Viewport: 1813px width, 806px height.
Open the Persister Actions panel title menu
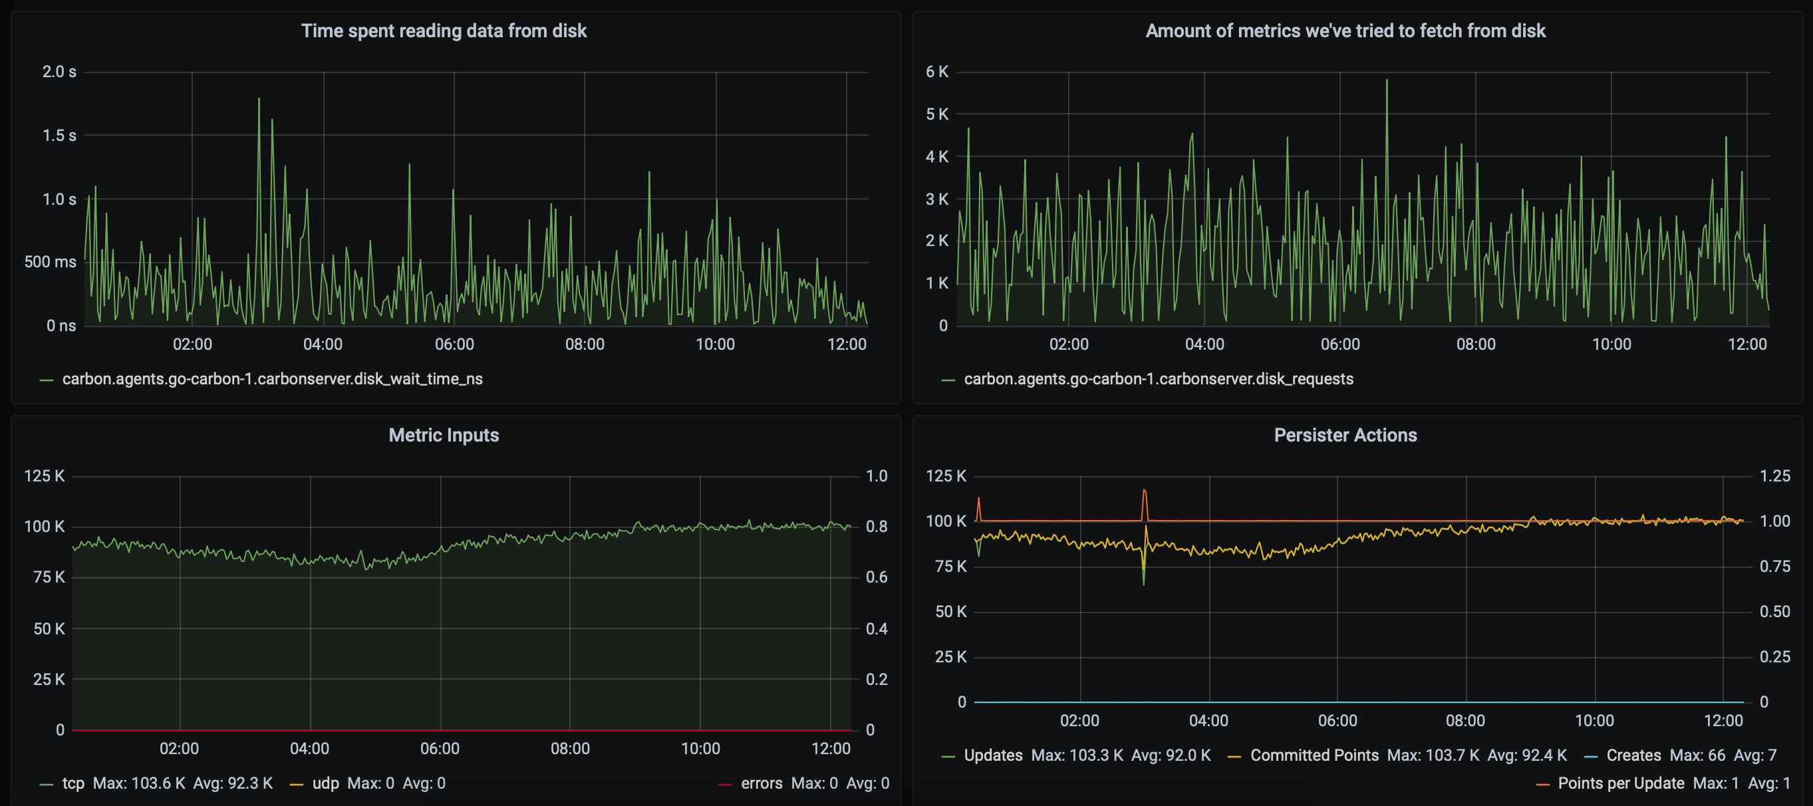[1345, 435]
